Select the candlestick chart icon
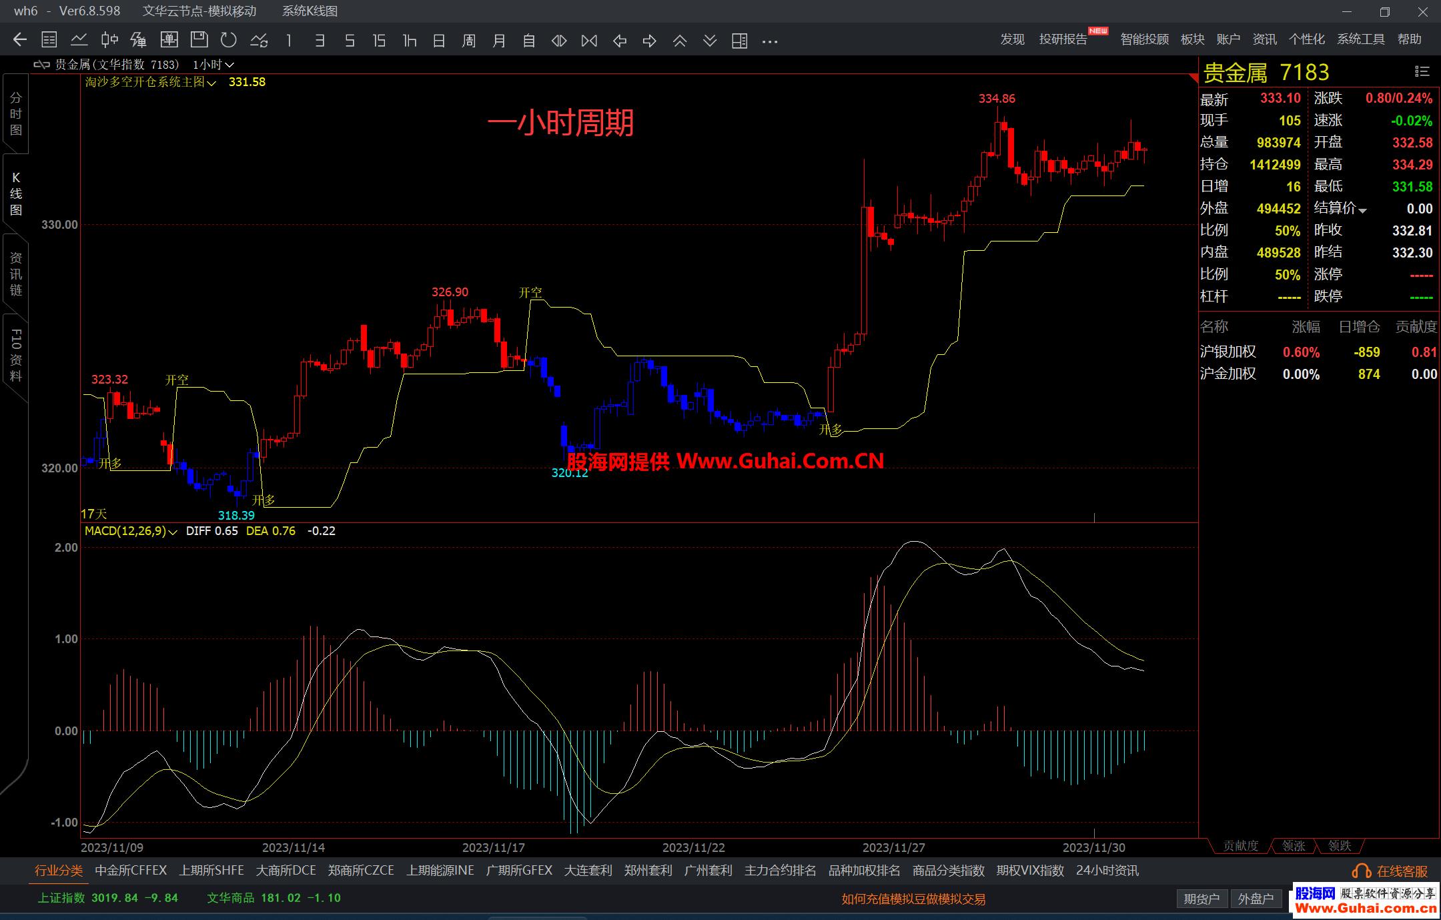The height and width of the screenshot is (920, 1441). tap(109, 41)
